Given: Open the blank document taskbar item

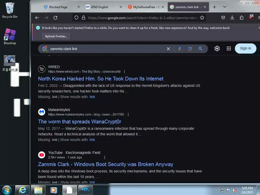Looking at the screenshot, I should 70,190.
